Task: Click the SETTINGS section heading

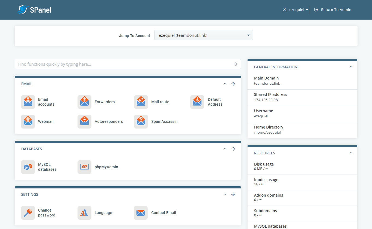Action: [x=29, y=194]
